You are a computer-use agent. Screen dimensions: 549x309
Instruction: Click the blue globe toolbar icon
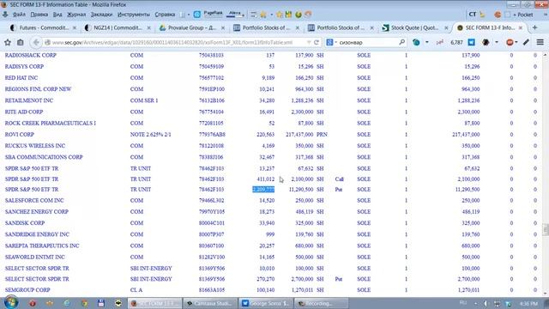pyautogui.click(x=416, y=42)
